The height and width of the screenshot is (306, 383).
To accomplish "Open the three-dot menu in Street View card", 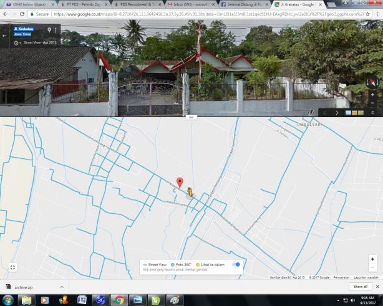I will (x=56, y=30).
